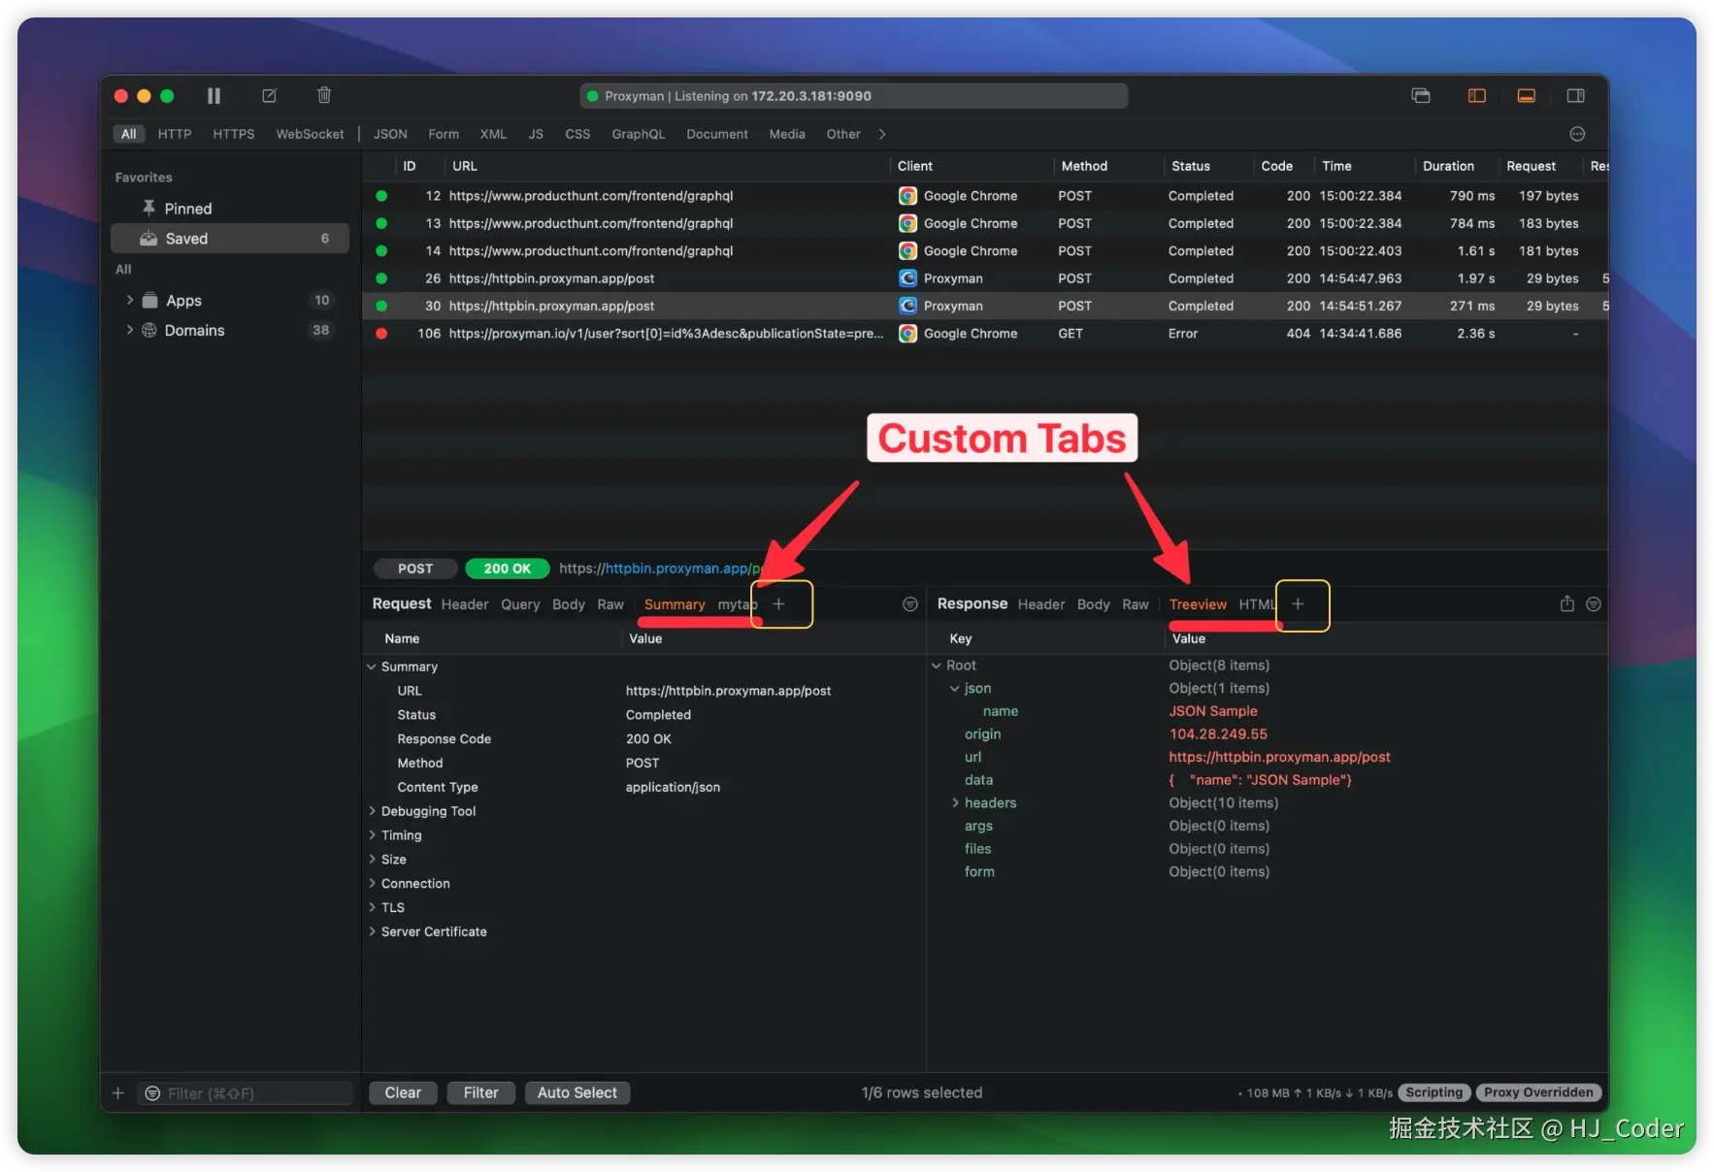The width and height of the screenshot is (1714, 1172).
Task: Add a custom Request tab with the plus
Action: [x=778, y=603]
